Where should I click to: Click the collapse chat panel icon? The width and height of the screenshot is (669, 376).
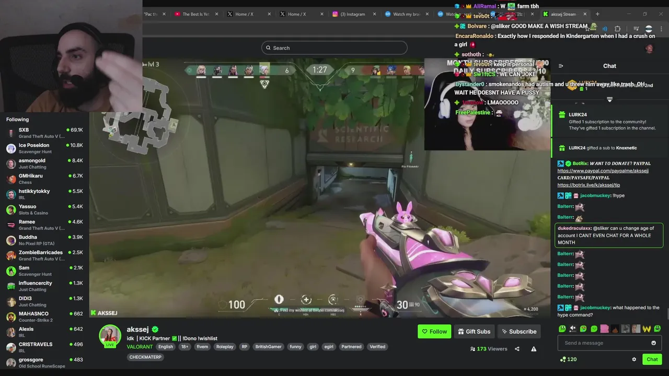click(x=561, y=66)
